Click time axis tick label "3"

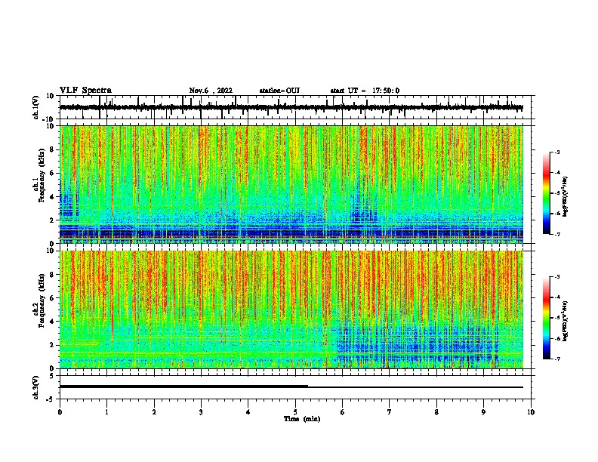(x=201, y=411)
